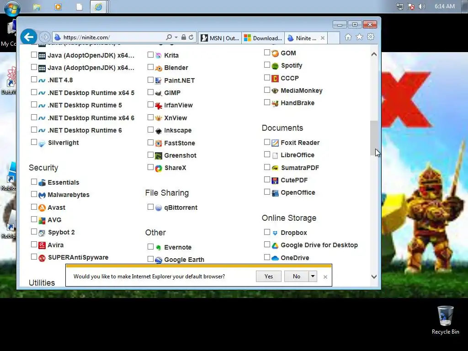Click the Avira icon
The height and width of the screenshot is (351, 468).
[42, 245]
